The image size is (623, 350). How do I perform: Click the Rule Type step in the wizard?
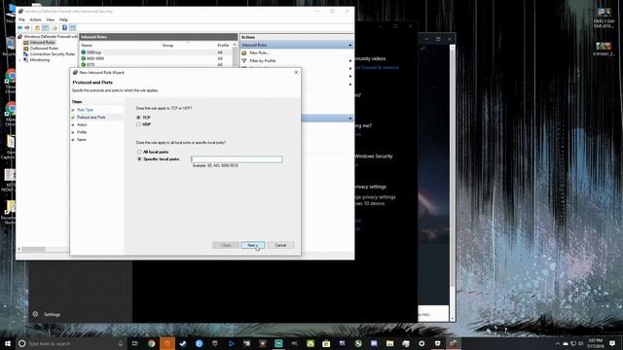pos(85,110)
